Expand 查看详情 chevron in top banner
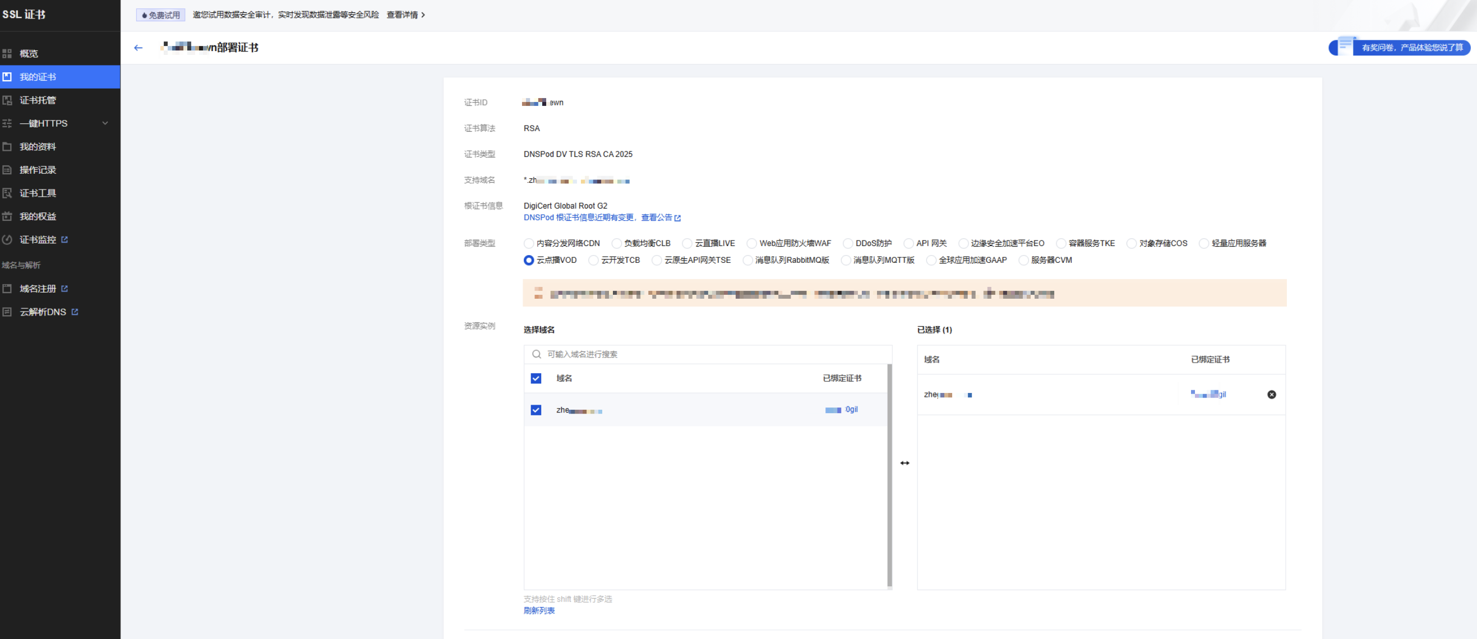The height and width of the screenshot is (639, 1477). pos(423,15)
